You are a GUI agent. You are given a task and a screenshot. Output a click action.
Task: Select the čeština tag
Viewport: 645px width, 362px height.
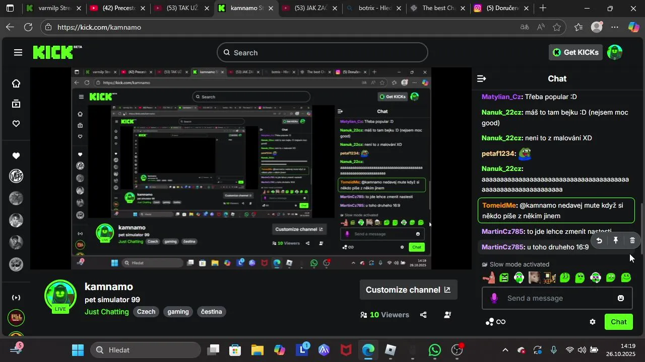coord(211,312)
